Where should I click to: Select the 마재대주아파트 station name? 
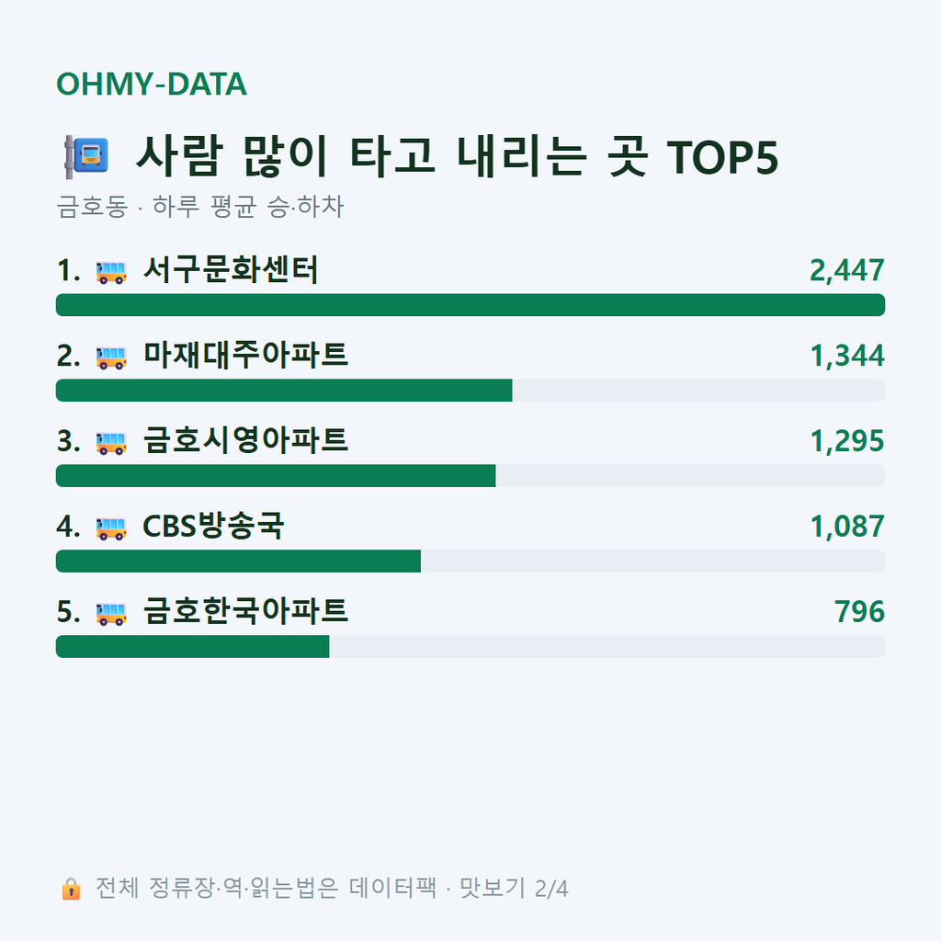click(245, 356)
